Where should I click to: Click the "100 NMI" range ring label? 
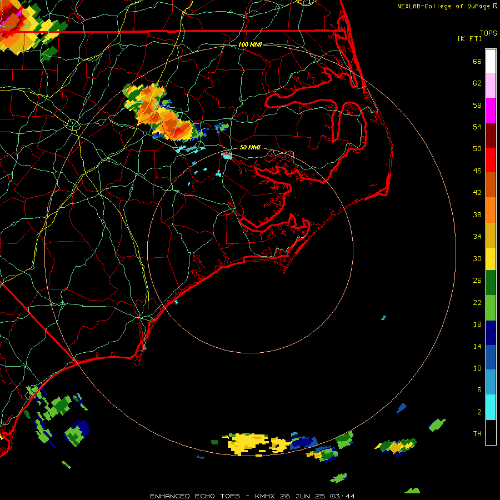pyautogui.click(x=250, y=44)
